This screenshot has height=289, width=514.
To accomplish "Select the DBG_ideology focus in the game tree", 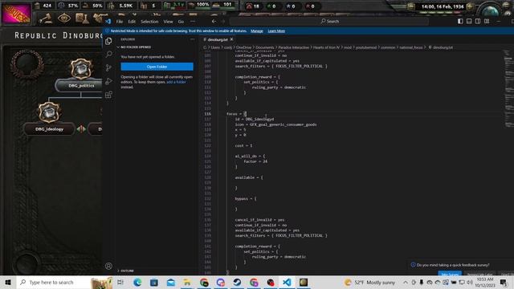I will click(49, 129).
